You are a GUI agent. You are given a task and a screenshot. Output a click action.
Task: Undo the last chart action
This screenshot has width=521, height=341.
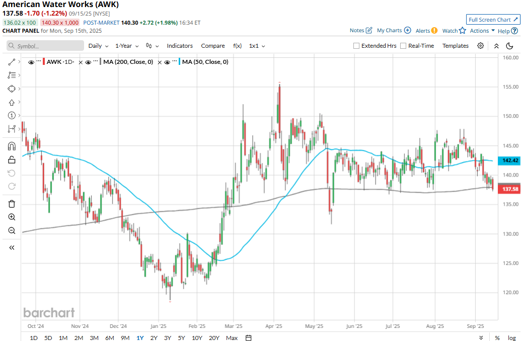(12, 174)
